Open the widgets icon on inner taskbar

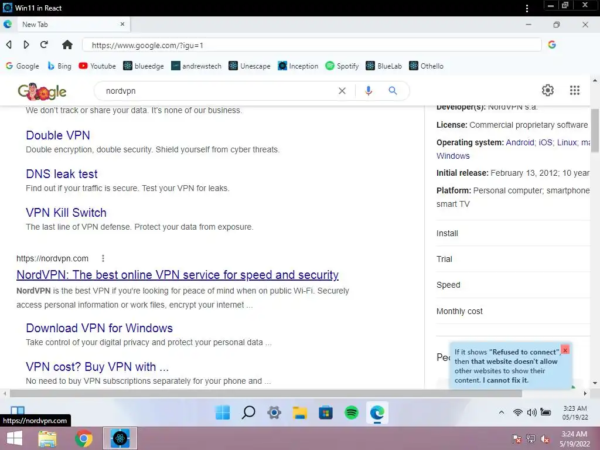[18, 411]
